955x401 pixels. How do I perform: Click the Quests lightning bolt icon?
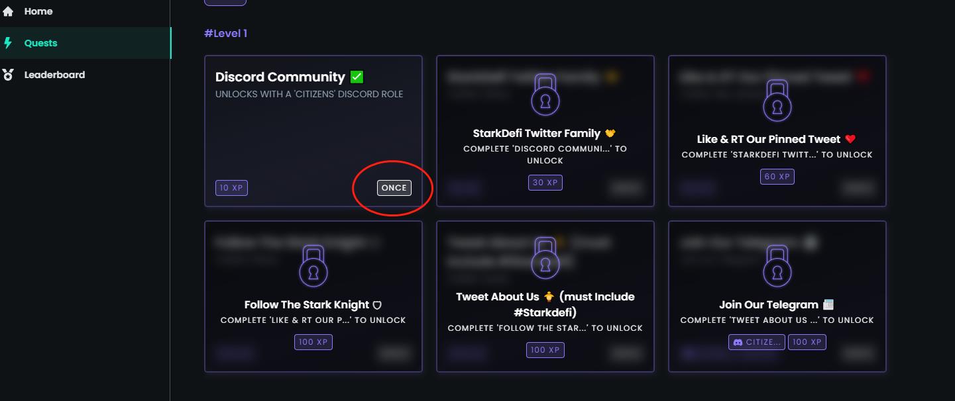(8, 43)
